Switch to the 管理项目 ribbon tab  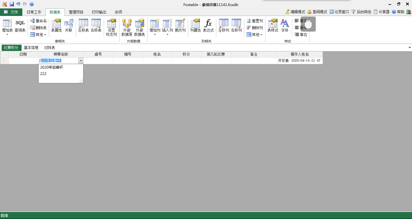[76, 12]
